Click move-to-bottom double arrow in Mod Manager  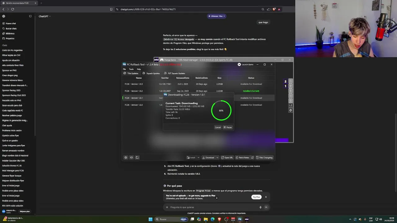tap(291, 96)
